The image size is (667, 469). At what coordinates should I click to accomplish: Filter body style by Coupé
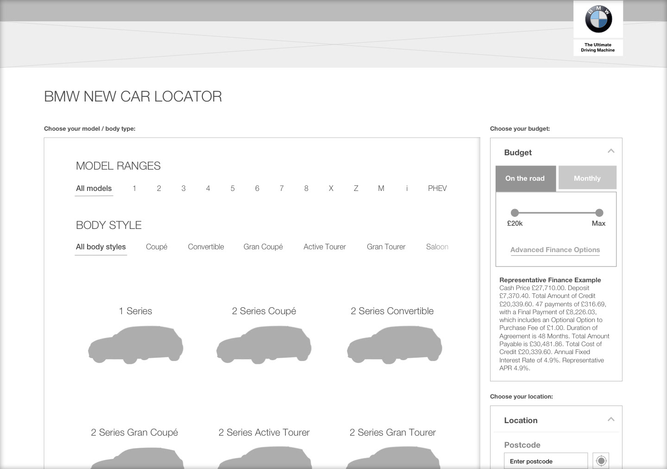click(157, 247)
